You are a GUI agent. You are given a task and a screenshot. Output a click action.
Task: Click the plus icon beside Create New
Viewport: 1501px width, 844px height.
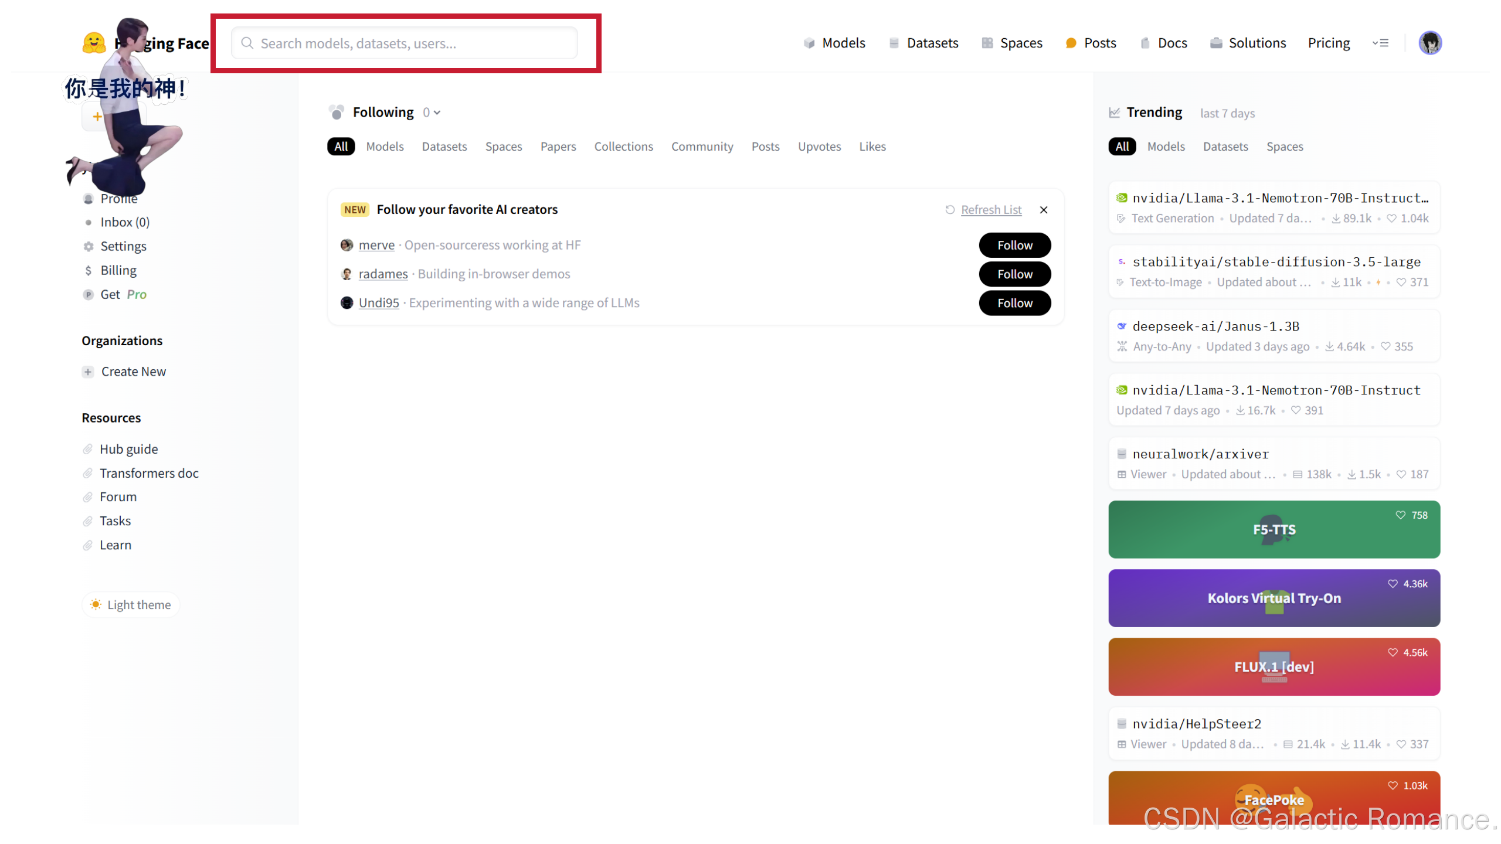point(88,372)
